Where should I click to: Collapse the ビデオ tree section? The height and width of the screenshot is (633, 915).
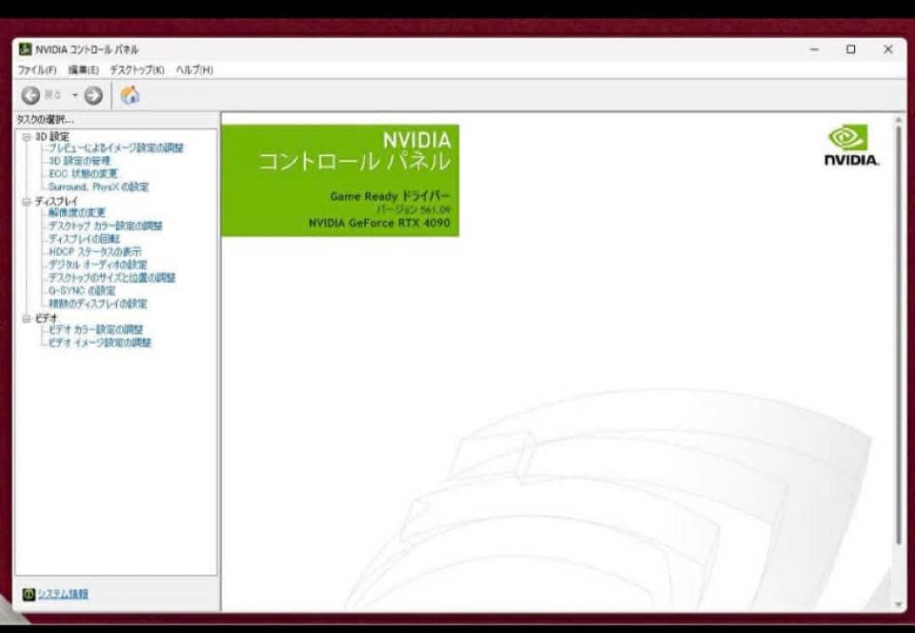coord(26,318)
